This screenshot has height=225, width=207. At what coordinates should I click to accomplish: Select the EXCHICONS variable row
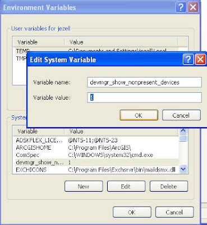point(95,170)
